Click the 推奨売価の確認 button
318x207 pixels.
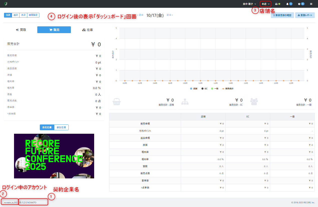282,15
